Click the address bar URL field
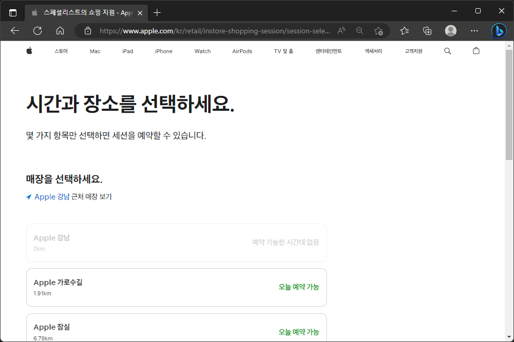514x342 pixels. [x=215, y=31]
